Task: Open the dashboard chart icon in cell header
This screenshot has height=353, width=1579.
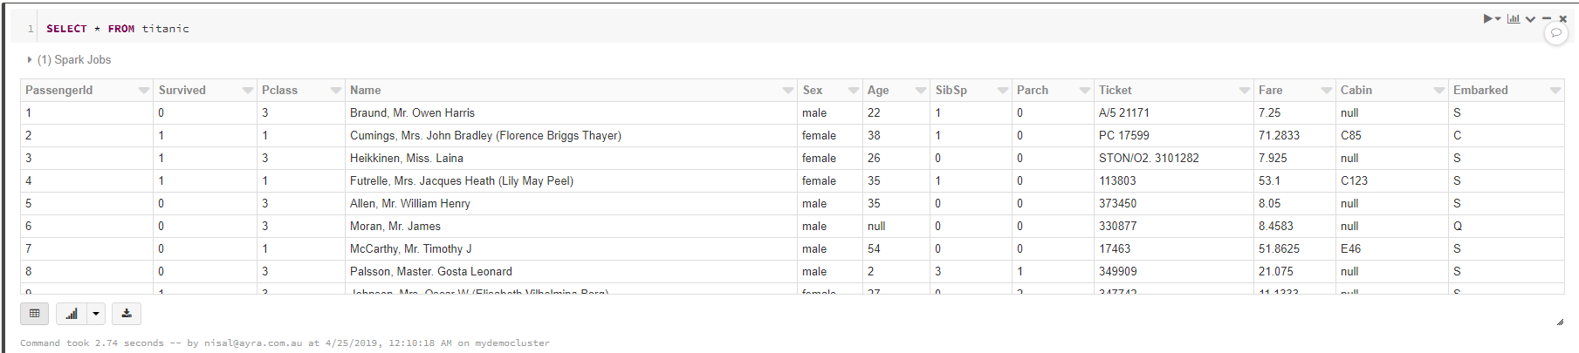Action: point(1514,18)
